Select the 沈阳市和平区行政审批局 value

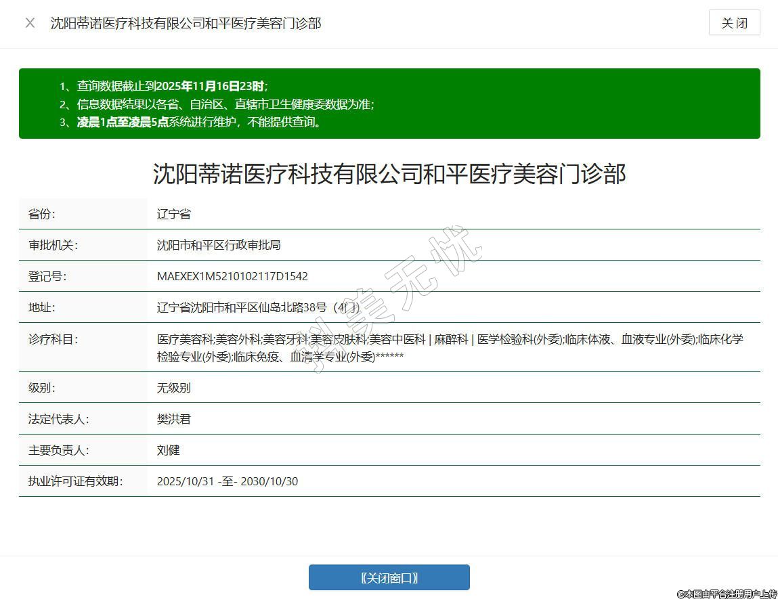tap(219, 245)
